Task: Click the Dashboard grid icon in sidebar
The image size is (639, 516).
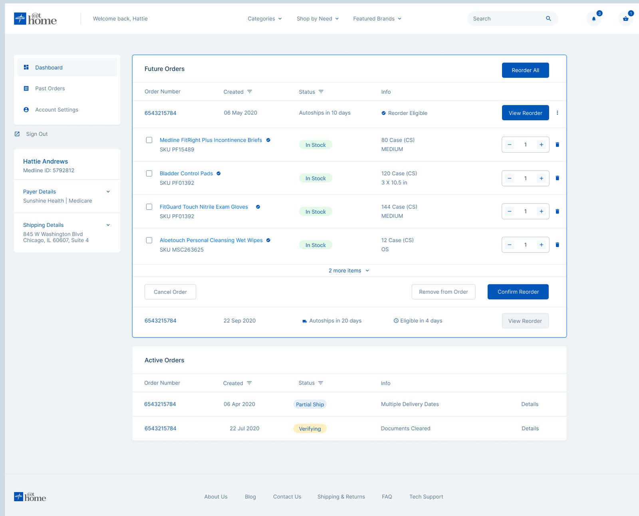Action: [26, 67]
